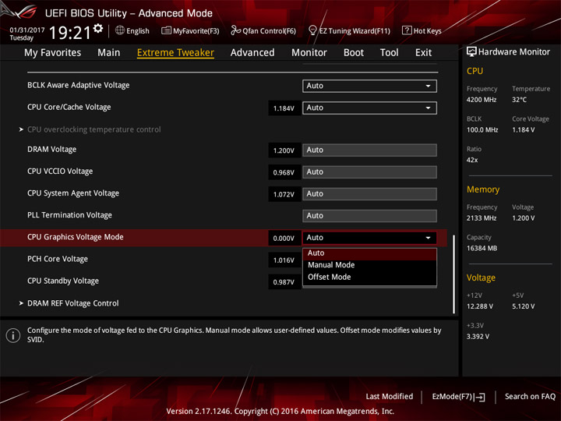Image resolution: width=561 pixels, height=421 pixels.
Task: Click the 01/31/2017 date text
Action: 26,30
